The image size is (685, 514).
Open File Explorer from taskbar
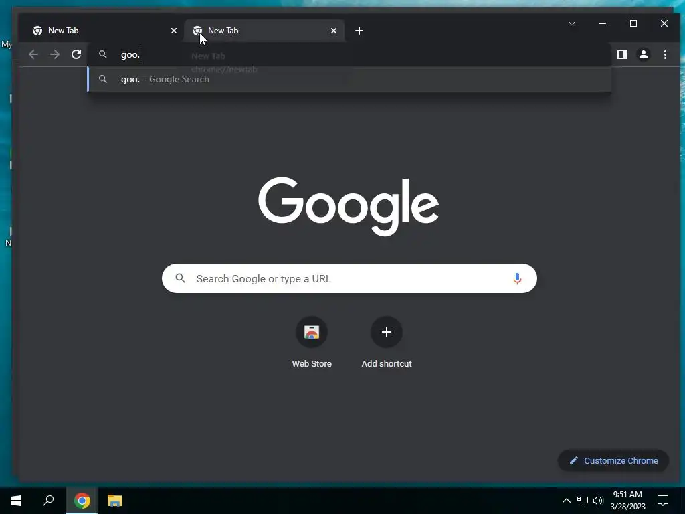click(115, 501)
